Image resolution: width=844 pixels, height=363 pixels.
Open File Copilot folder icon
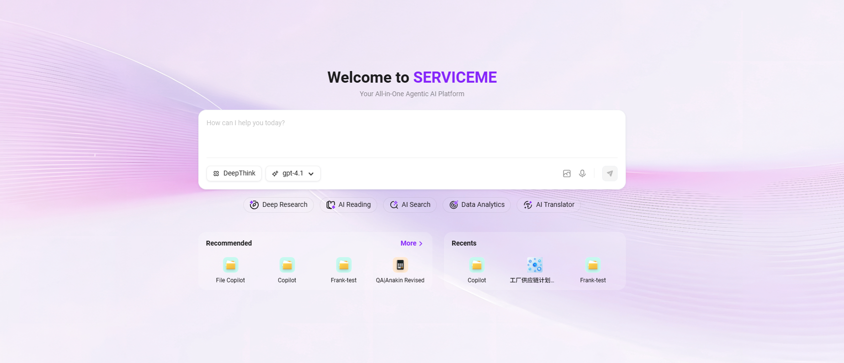[231, 265]
